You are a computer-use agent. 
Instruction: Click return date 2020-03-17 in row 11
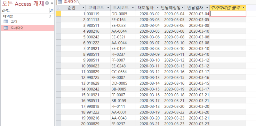pyautogui.click(x=197, y=72)
